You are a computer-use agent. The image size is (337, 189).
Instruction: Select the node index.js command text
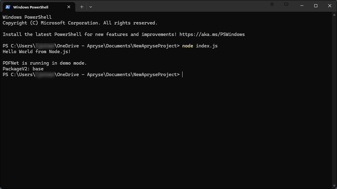coord(200,46)
